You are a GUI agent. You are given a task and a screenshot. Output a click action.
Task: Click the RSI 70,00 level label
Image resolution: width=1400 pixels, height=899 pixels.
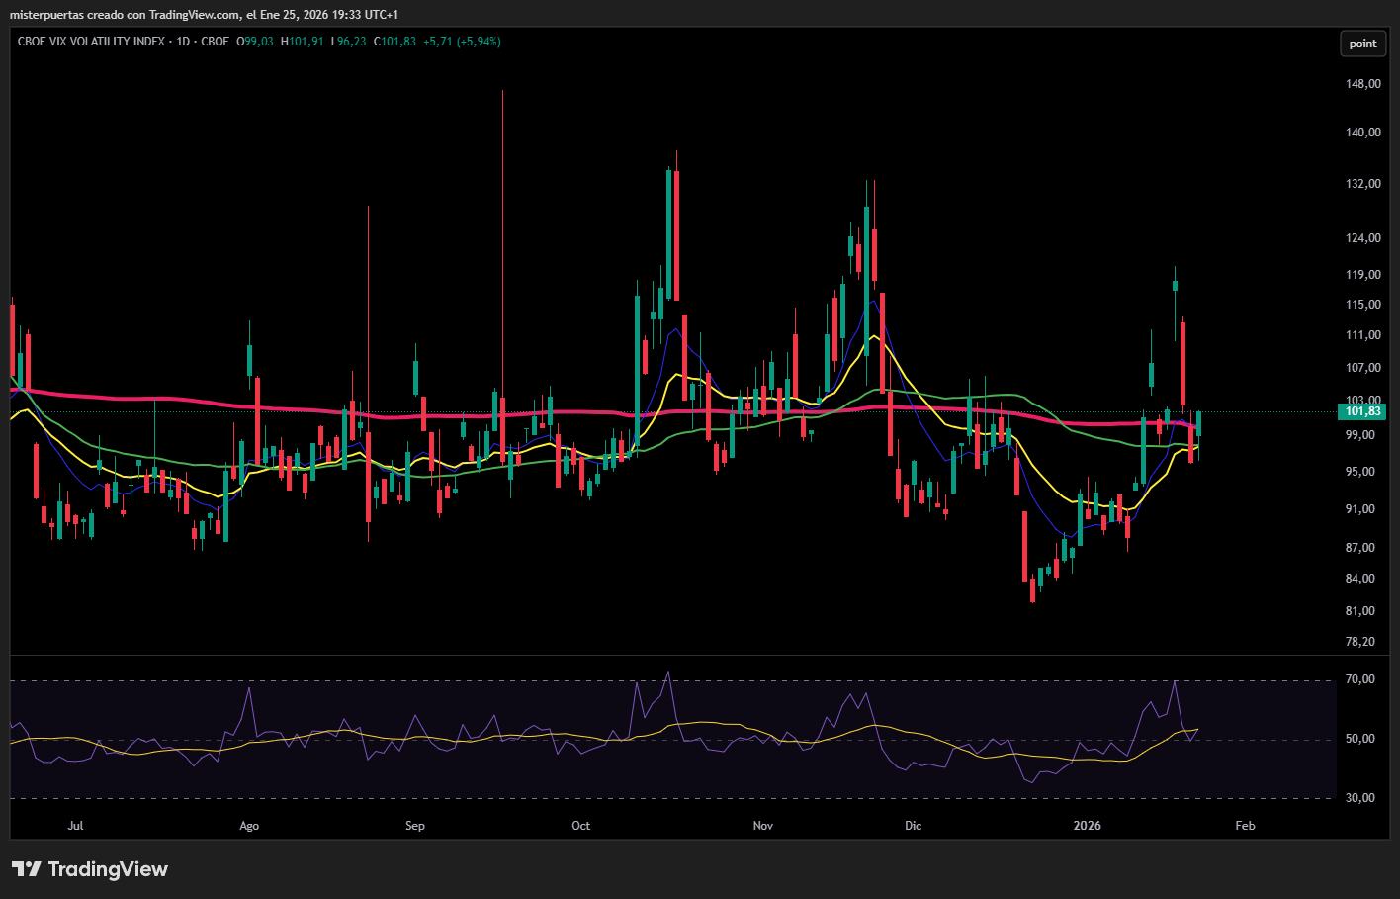pos(1360,679)
